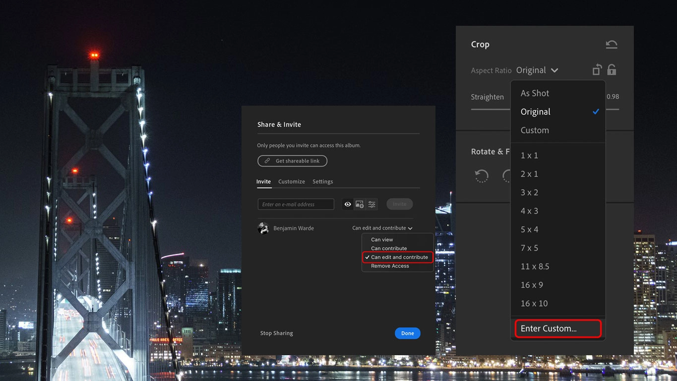Image resolution: width=677 pixels, height=381 pixels.
Task: Expand the 'Can edit and contribute' permission dropdown
Action: pyautogui.click(x=382, y=228)
